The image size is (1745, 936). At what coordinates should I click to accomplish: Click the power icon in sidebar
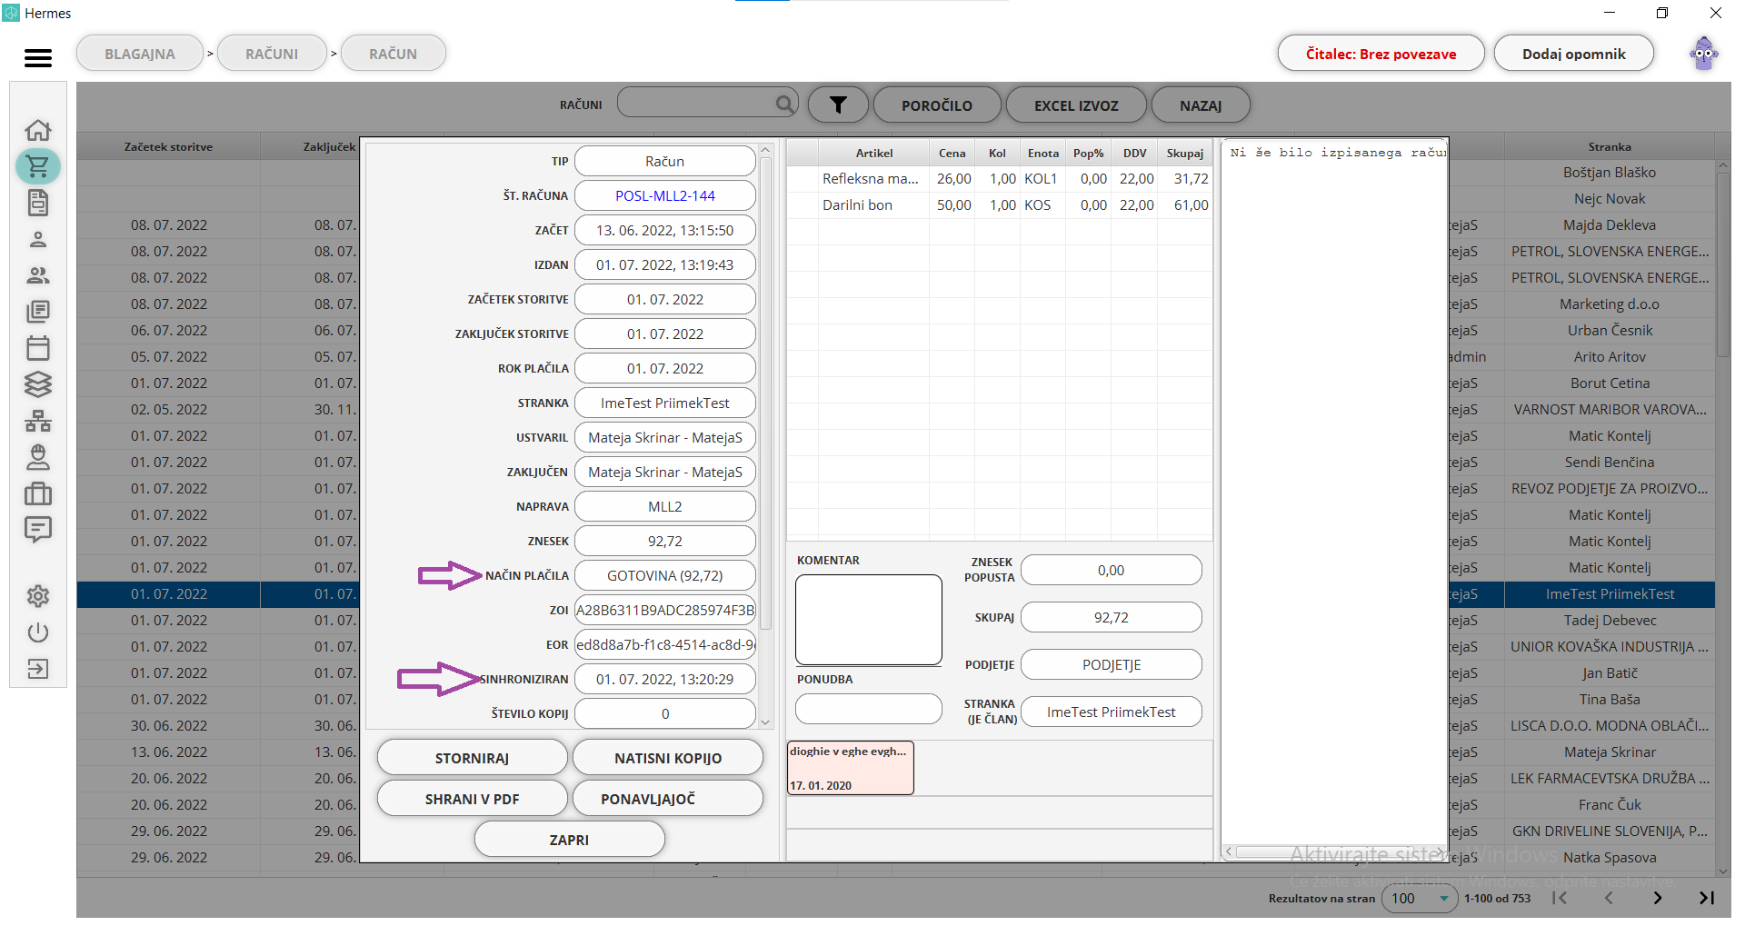click(x=38, y=632)
